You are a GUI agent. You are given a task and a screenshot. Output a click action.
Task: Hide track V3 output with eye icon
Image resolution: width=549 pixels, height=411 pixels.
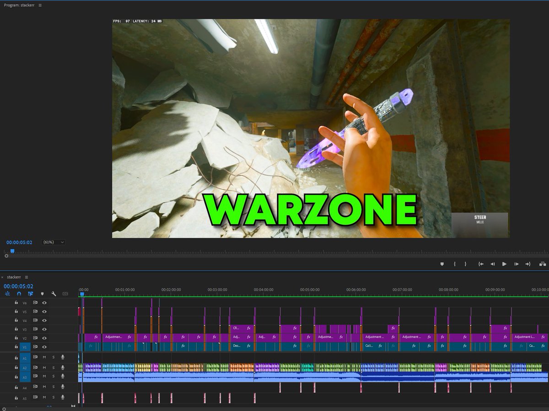tap(44, 329)
